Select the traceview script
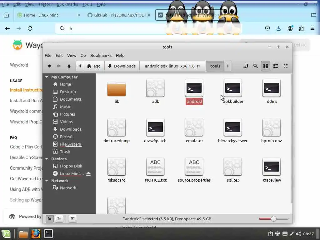 coord(272,167)
